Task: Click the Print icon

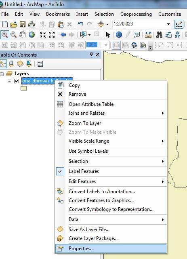Action: point(32,24)
